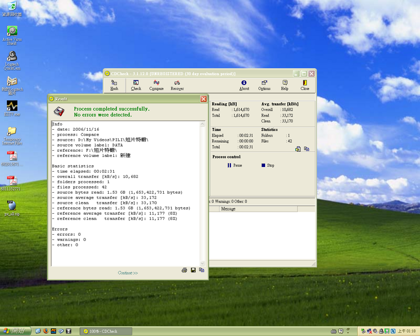Viewport: 420px width, 336px height.
Task: Open CDCheck Options
Action: (x=264, y=85)
